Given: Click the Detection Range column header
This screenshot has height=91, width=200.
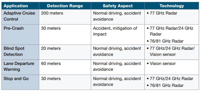Looking at the screenshot, I should pos(65,6).
